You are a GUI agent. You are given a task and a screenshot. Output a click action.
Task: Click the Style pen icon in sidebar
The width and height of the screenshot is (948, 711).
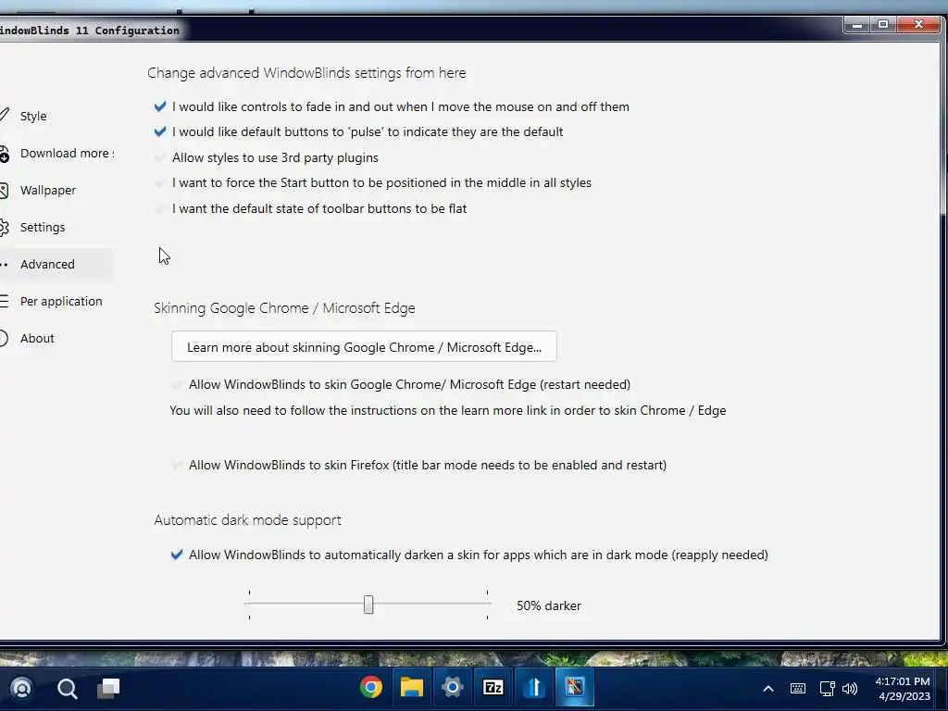(4, 115)
